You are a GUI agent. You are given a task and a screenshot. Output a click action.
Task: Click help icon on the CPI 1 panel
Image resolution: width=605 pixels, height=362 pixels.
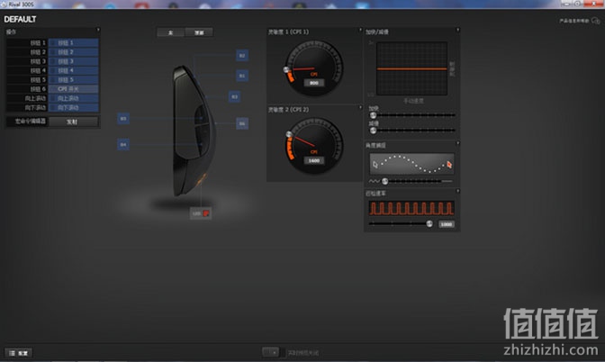tap(360, 30)
